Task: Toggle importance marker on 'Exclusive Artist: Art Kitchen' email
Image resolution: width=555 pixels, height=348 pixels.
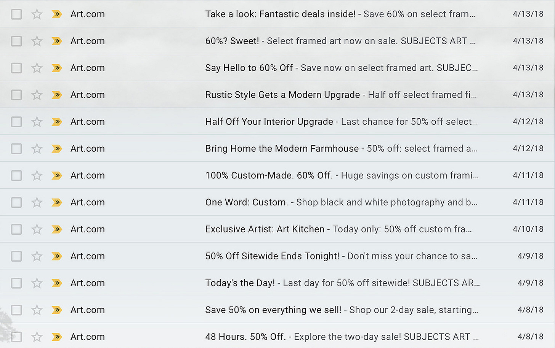Action: (57, 229)
